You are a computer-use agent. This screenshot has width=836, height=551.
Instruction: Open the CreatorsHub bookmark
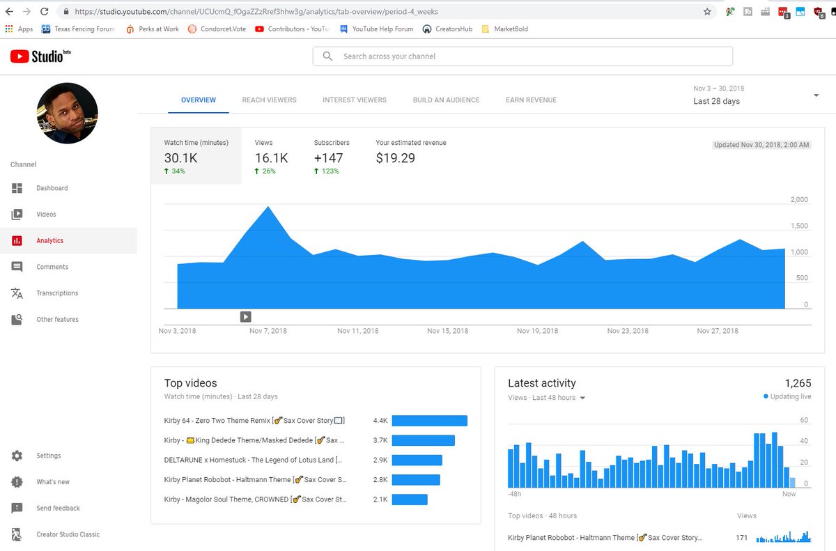[448, 29]
